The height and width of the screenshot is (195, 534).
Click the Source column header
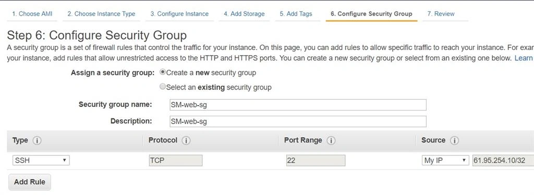pos(433,140)
